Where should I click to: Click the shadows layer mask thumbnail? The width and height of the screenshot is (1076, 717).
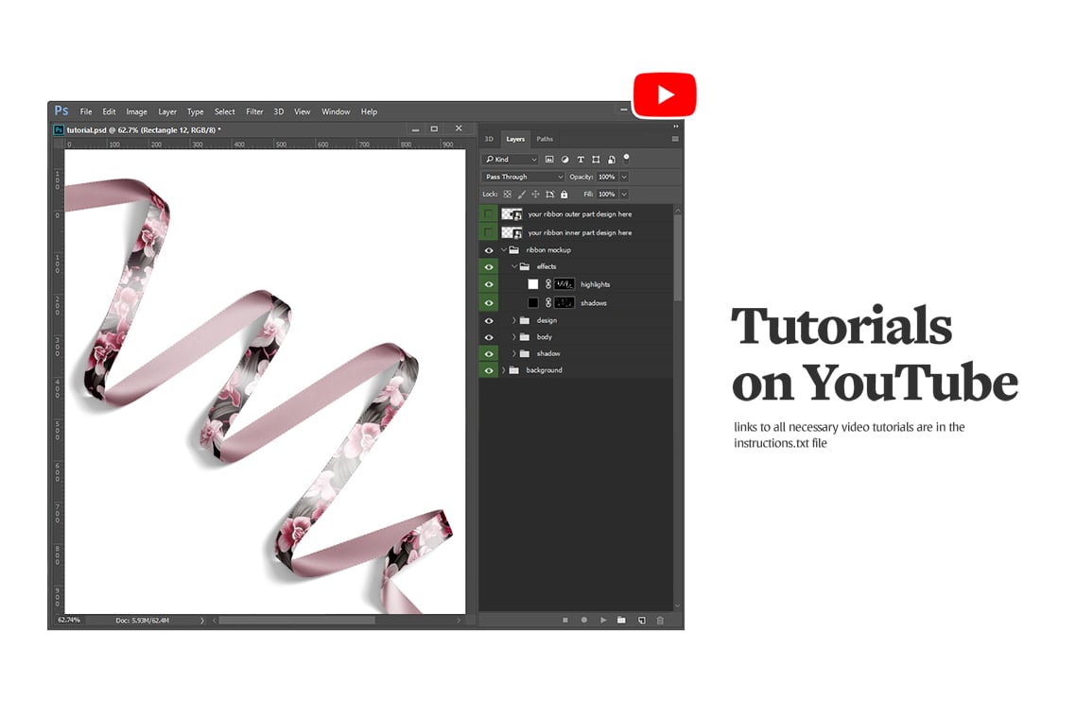coord(564,303)
